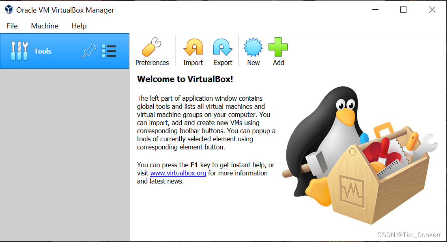Visit the www.virtualbox.org link

178,173
